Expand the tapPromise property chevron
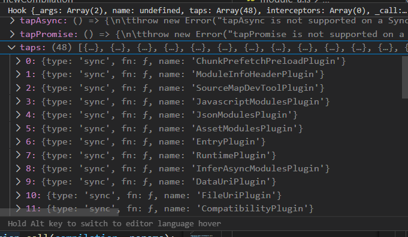Viewport: 408px width, 237px height. tap(12, 34)
